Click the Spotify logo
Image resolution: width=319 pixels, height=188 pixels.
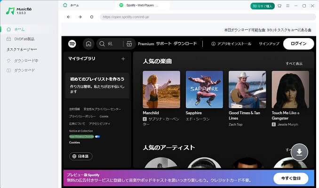(72, 44)
